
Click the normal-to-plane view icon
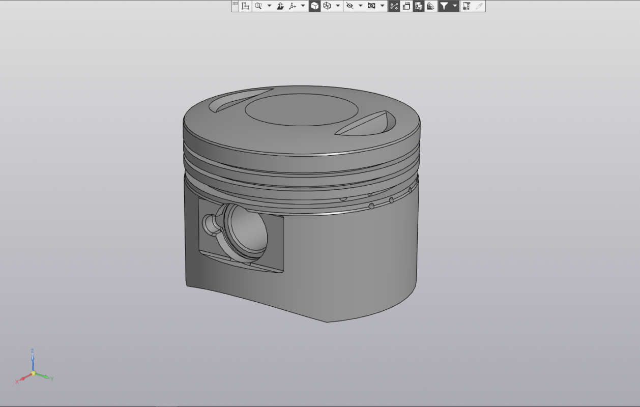coord(280,6)
